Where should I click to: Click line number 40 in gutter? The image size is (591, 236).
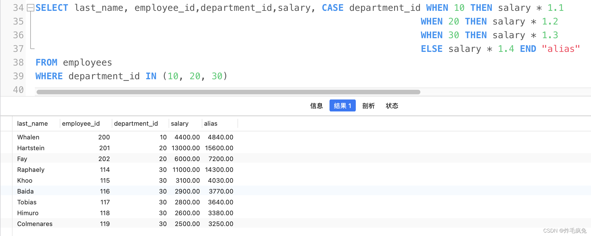click(18, 90)
